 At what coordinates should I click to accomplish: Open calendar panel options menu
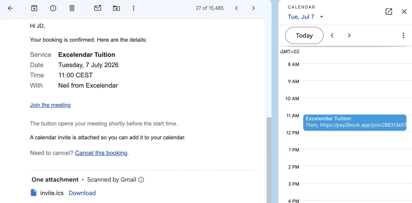point(403,35)
